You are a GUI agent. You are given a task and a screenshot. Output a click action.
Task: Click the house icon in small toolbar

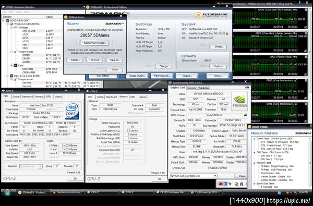tap(242, 184)
